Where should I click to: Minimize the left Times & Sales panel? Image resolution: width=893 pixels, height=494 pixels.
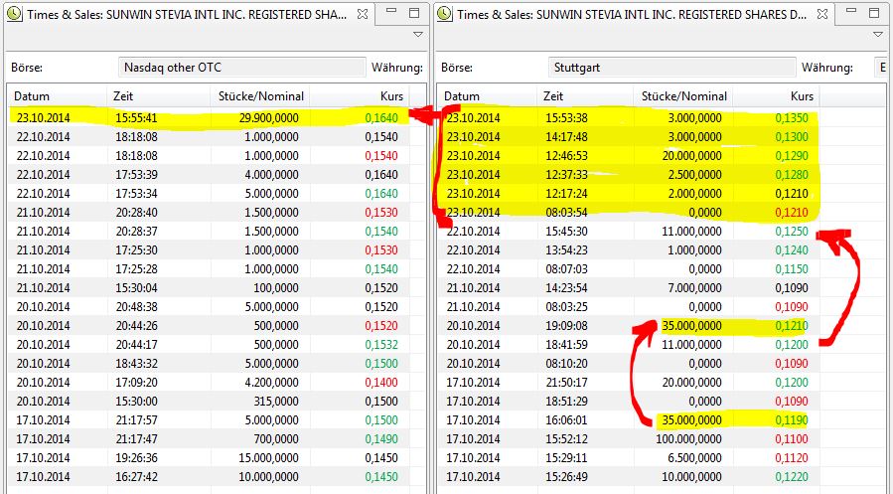click(x=390, y=11)
